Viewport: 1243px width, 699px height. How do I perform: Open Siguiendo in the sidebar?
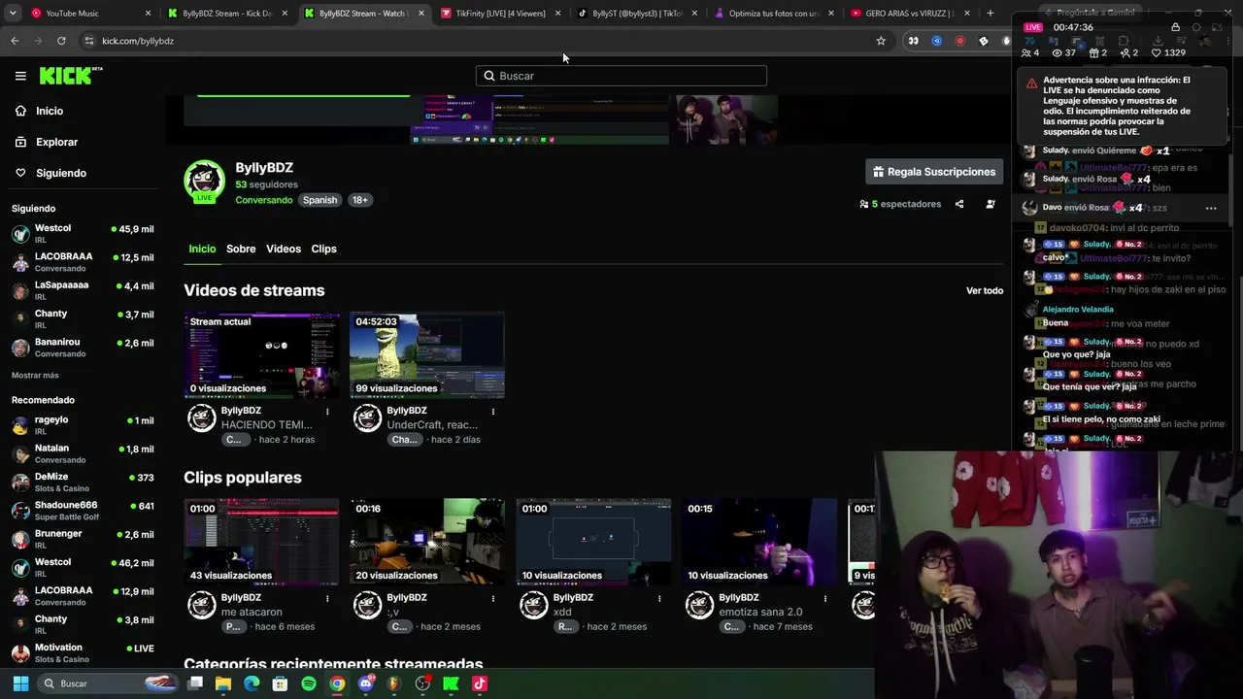point(61,173)
